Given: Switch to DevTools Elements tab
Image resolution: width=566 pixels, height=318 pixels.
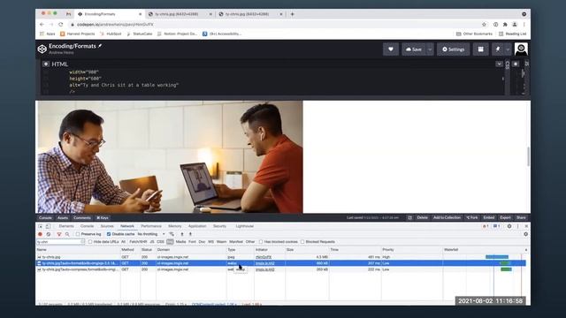Looking at the screenshot, I should 66,226.
